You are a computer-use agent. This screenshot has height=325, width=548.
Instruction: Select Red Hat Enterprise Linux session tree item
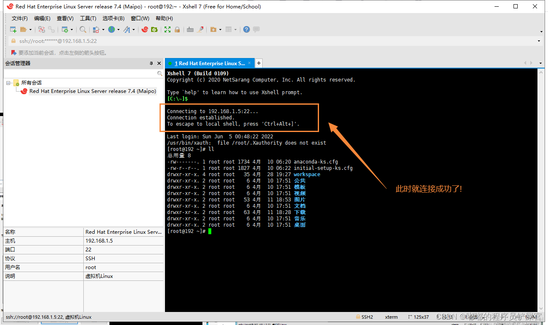point(93,91)
